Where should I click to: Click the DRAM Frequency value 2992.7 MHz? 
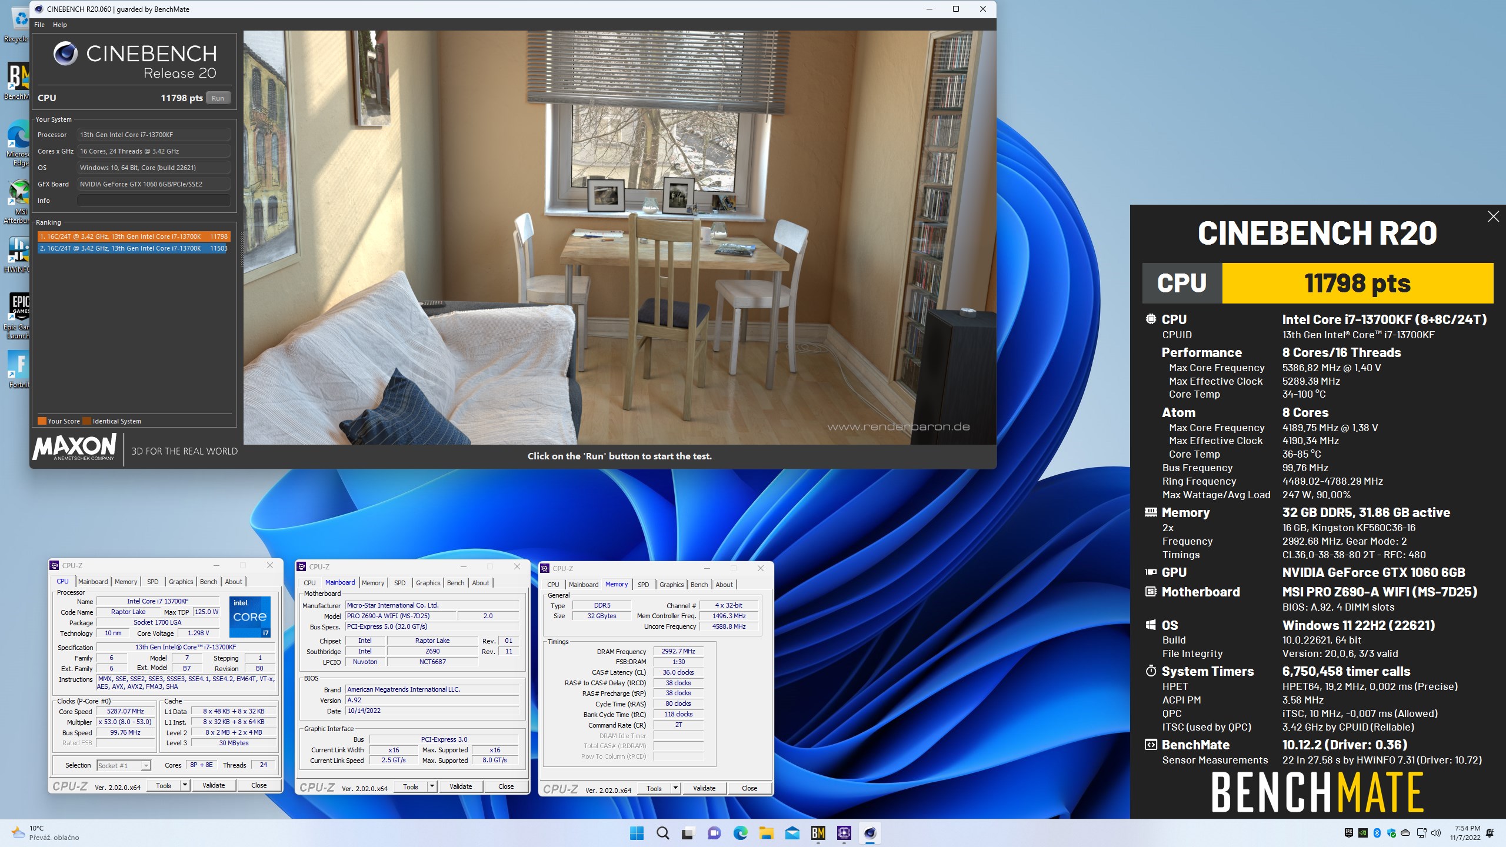click(x=678, y=651)
